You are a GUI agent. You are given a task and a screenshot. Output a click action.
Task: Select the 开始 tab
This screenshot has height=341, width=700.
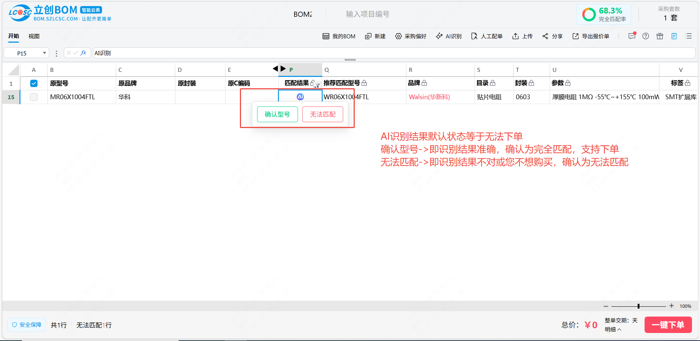point(13,36)
